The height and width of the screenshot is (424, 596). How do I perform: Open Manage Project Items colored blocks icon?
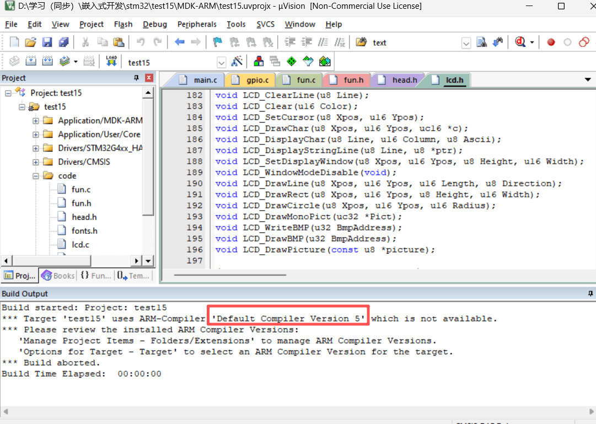259,61
